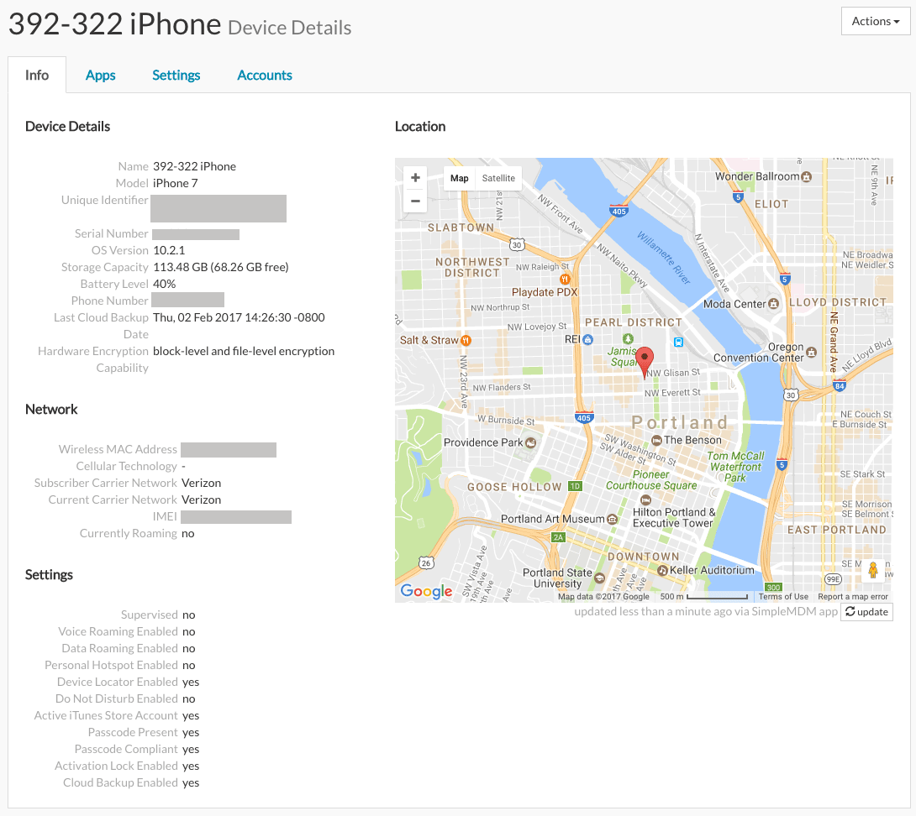916x816 pixels.
Task: Select the Map view type
Action: [459, 178]
